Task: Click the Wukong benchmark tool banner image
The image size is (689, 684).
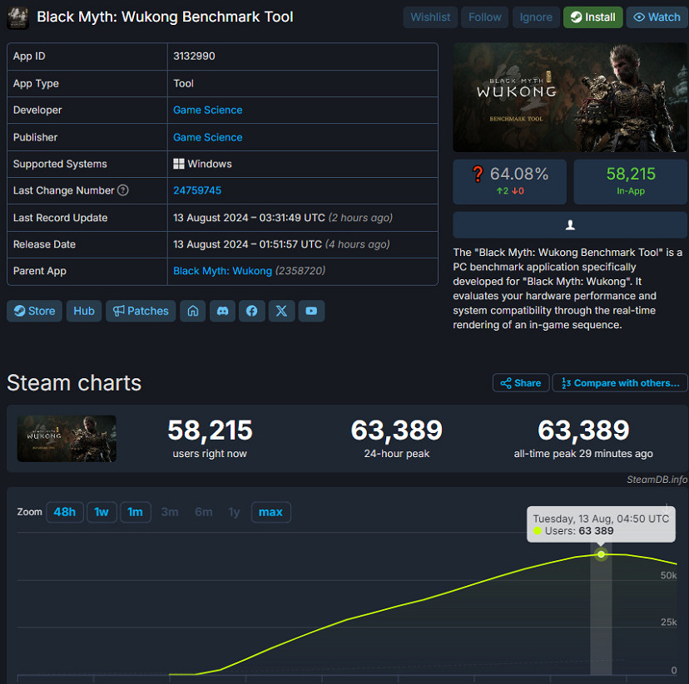Action: [570, 97]
